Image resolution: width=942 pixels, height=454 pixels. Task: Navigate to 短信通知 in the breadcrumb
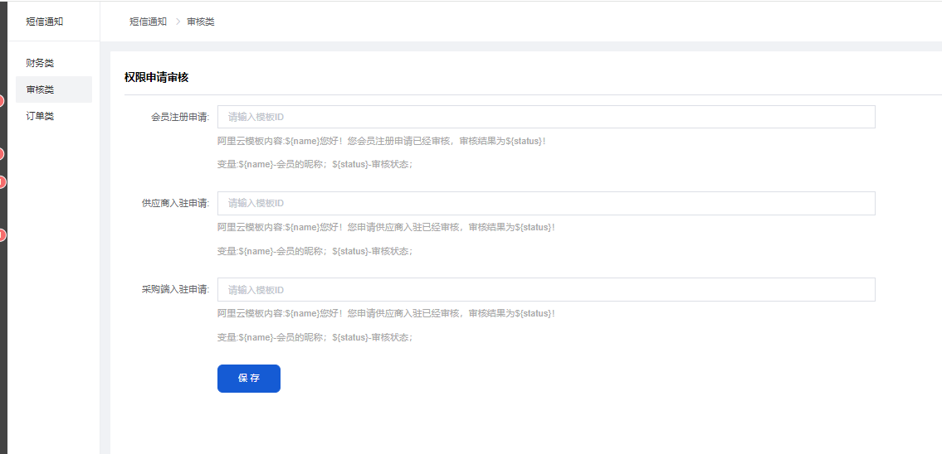tap(148, 22)
